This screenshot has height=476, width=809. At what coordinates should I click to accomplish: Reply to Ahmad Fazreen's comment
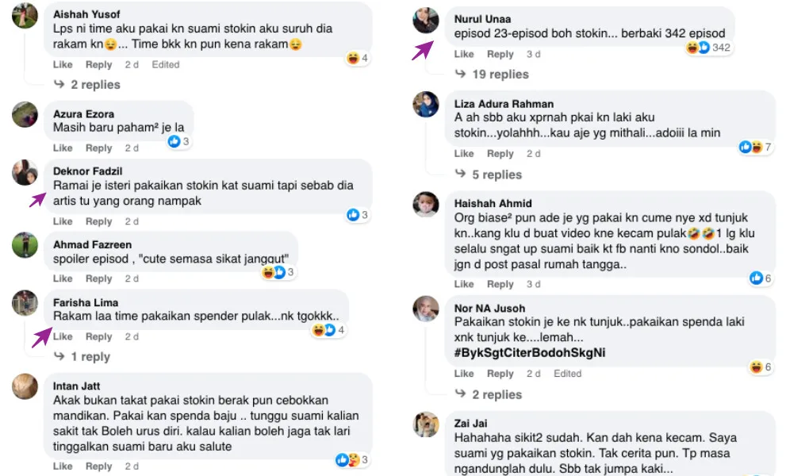pos(98,278)
